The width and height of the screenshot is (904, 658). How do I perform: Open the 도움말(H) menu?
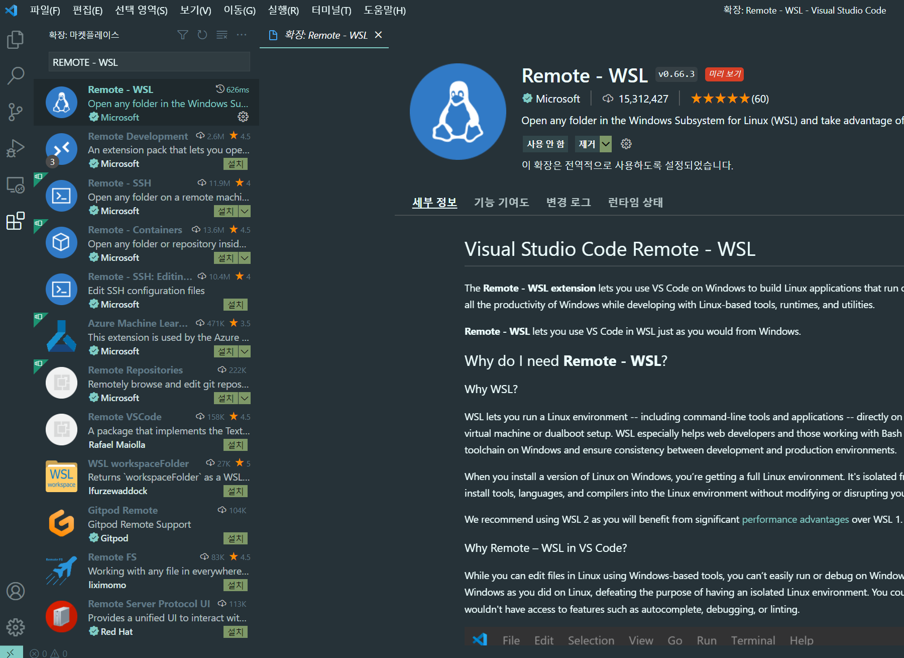[385, 10]
